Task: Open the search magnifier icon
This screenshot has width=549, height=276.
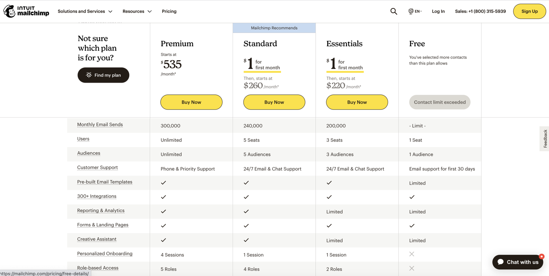Action: [x=394, y=11]
